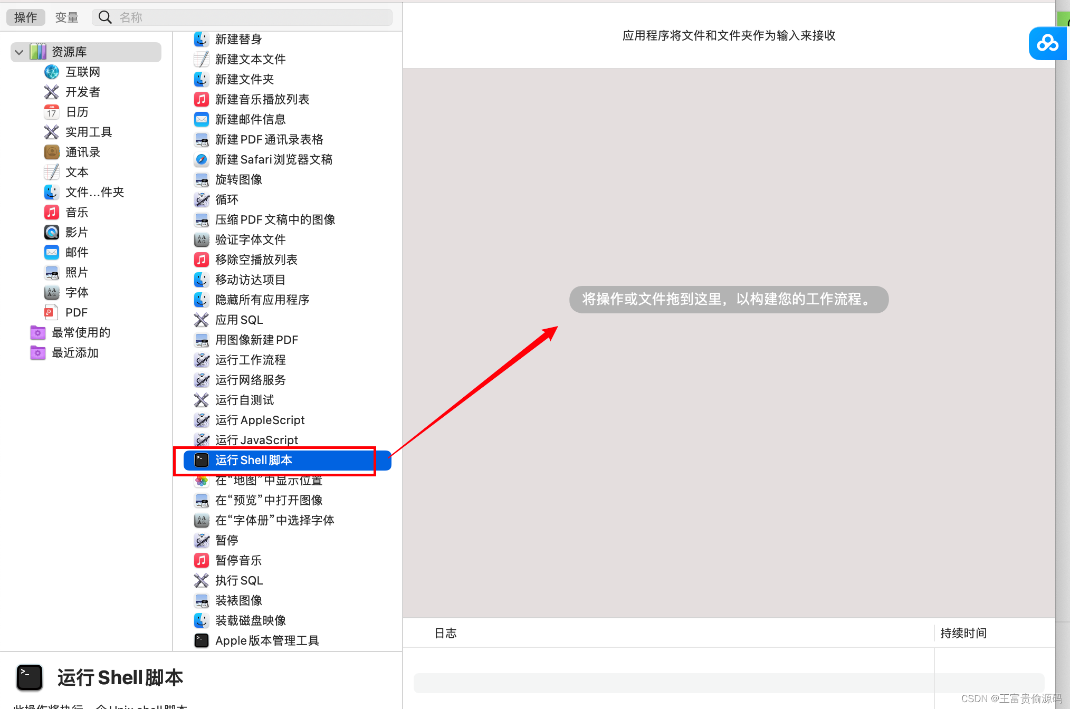
Task: Select the 应用 SQL action icon
Action: pos(202,320)
